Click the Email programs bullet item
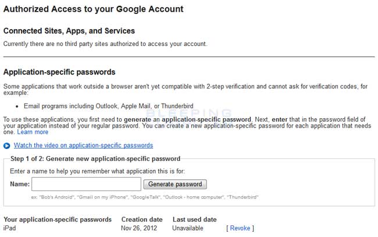The height and width of the screenshot is (237, 378). pos(109,106)
